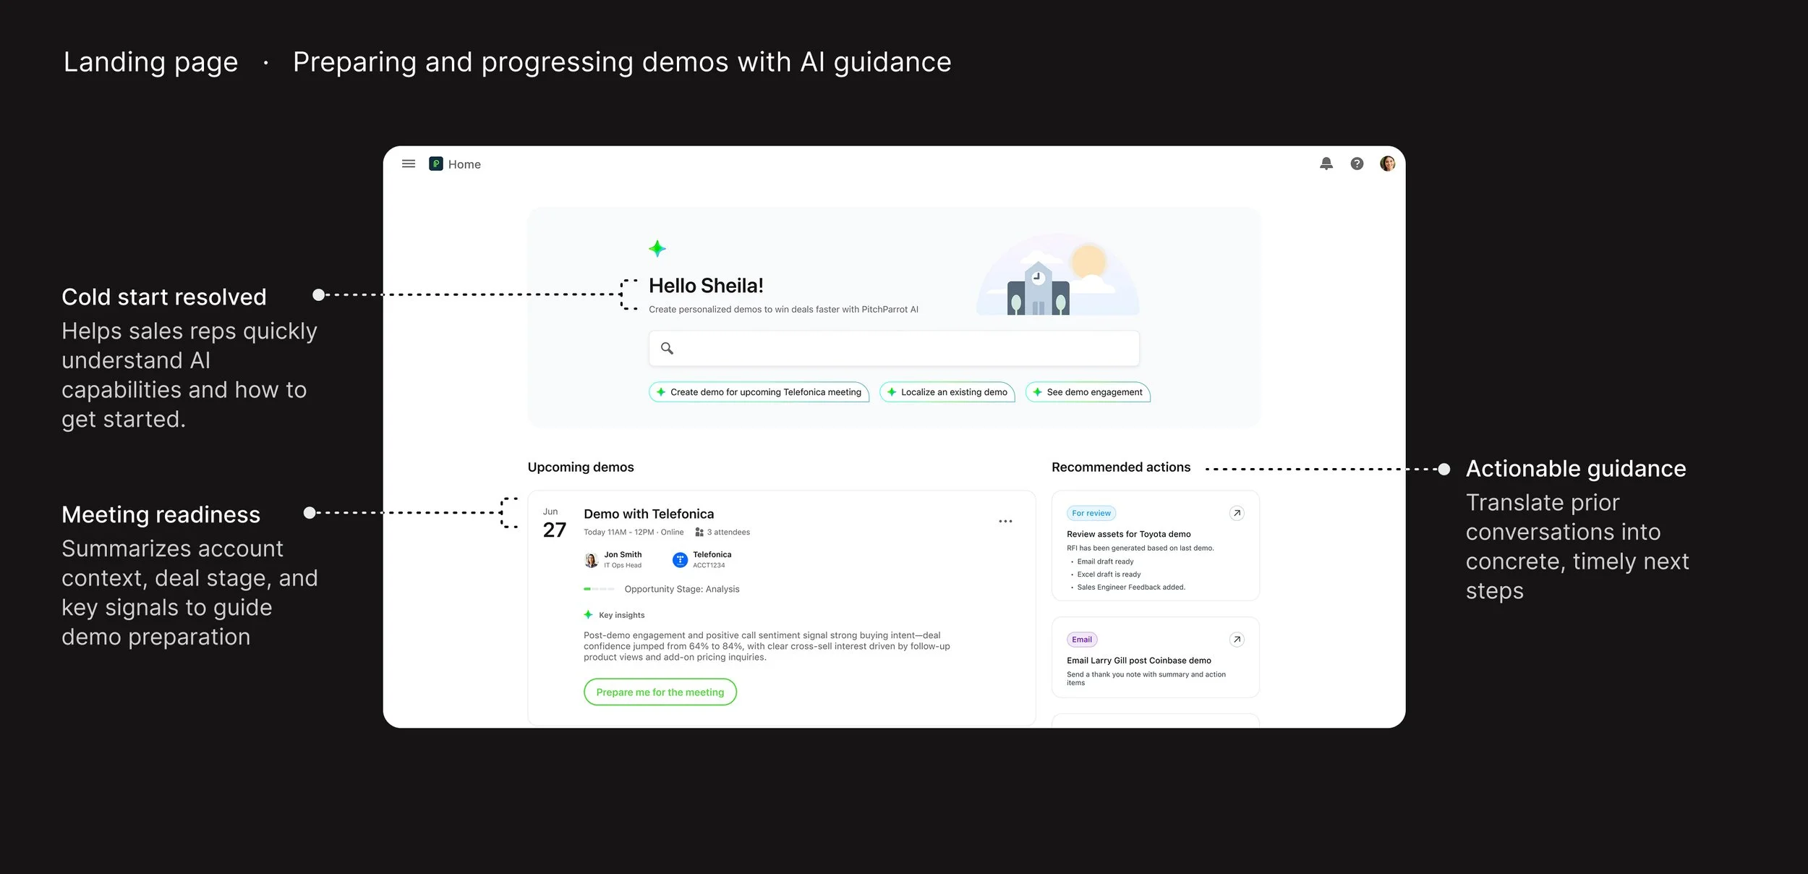Click the For review tag
Viewport: 1808px width, 874px height.
tap(1091, 514)
